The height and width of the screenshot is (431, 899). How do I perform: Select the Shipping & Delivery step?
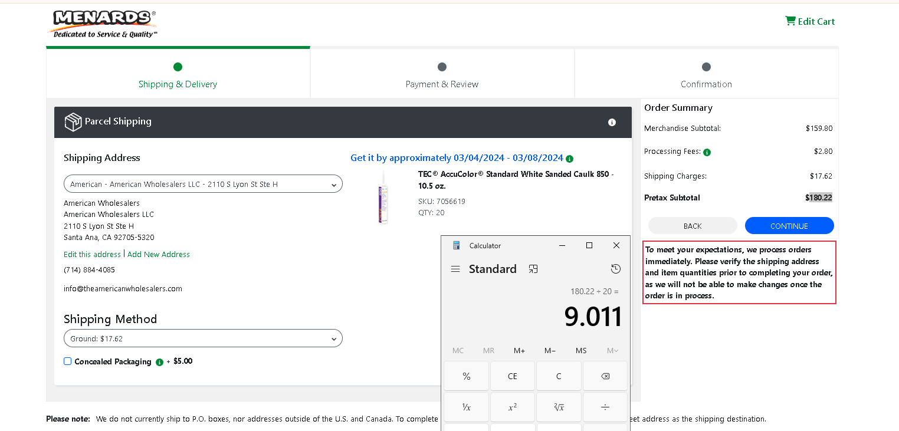(x=178, y=74)
